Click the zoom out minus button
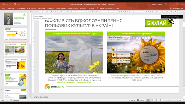The image size is (185, 104). click(164, 100)
